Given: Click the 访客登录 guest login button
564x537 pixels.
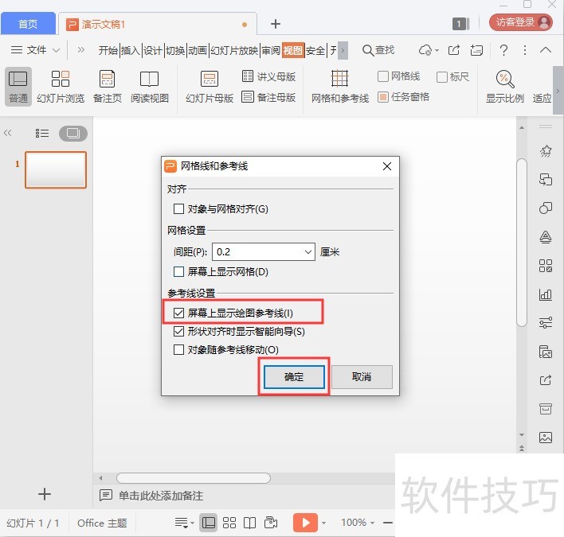Looking at the screenshot, I should (520, 22).
